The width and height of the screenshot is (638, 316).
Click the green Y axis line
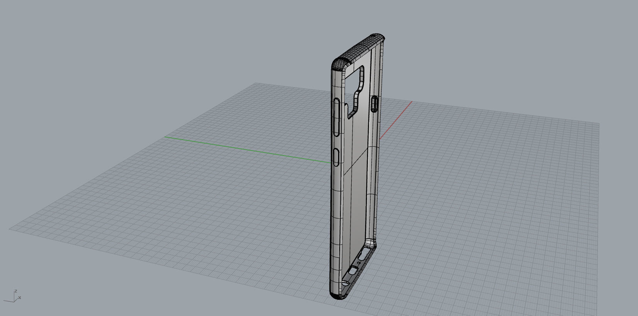247,150
